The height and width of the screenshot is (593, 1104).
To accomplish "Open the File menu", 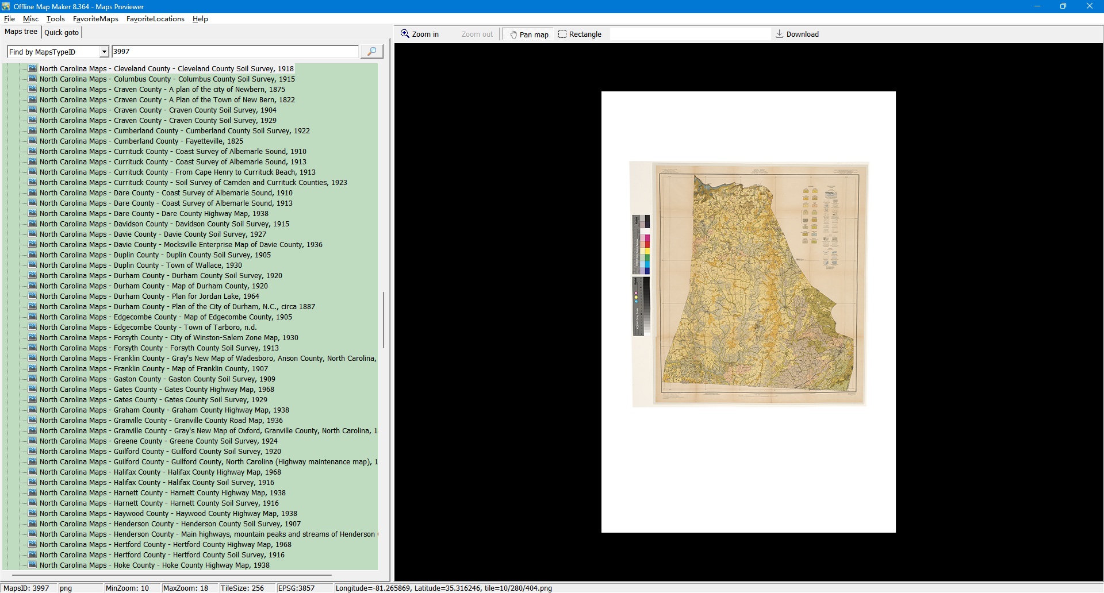I will (x=9, y=19).
